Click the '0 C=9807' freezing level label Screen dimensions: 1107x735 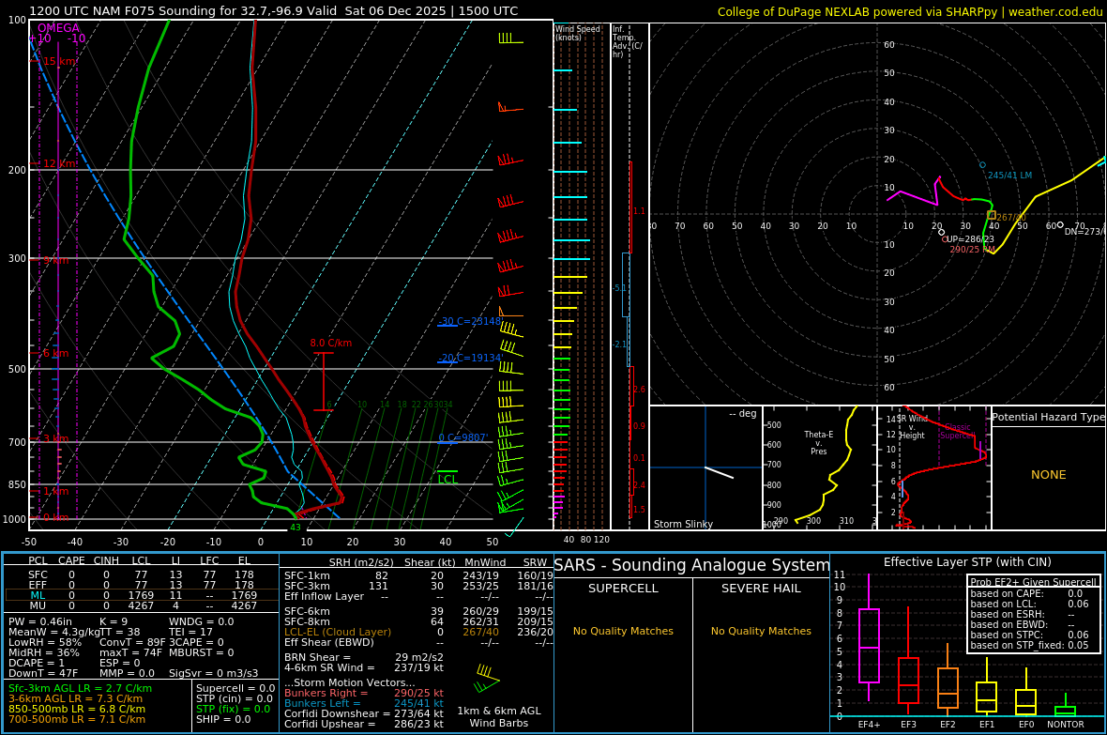click(463, 437)
